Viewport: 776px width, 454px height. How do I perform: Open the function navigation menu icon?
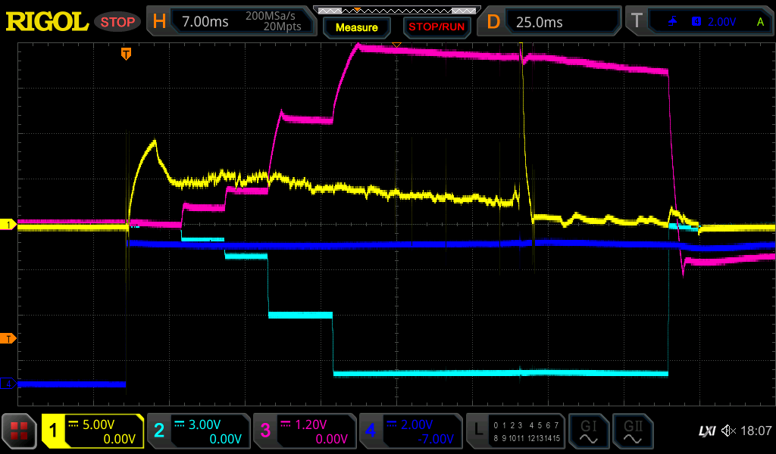(20, 431)
